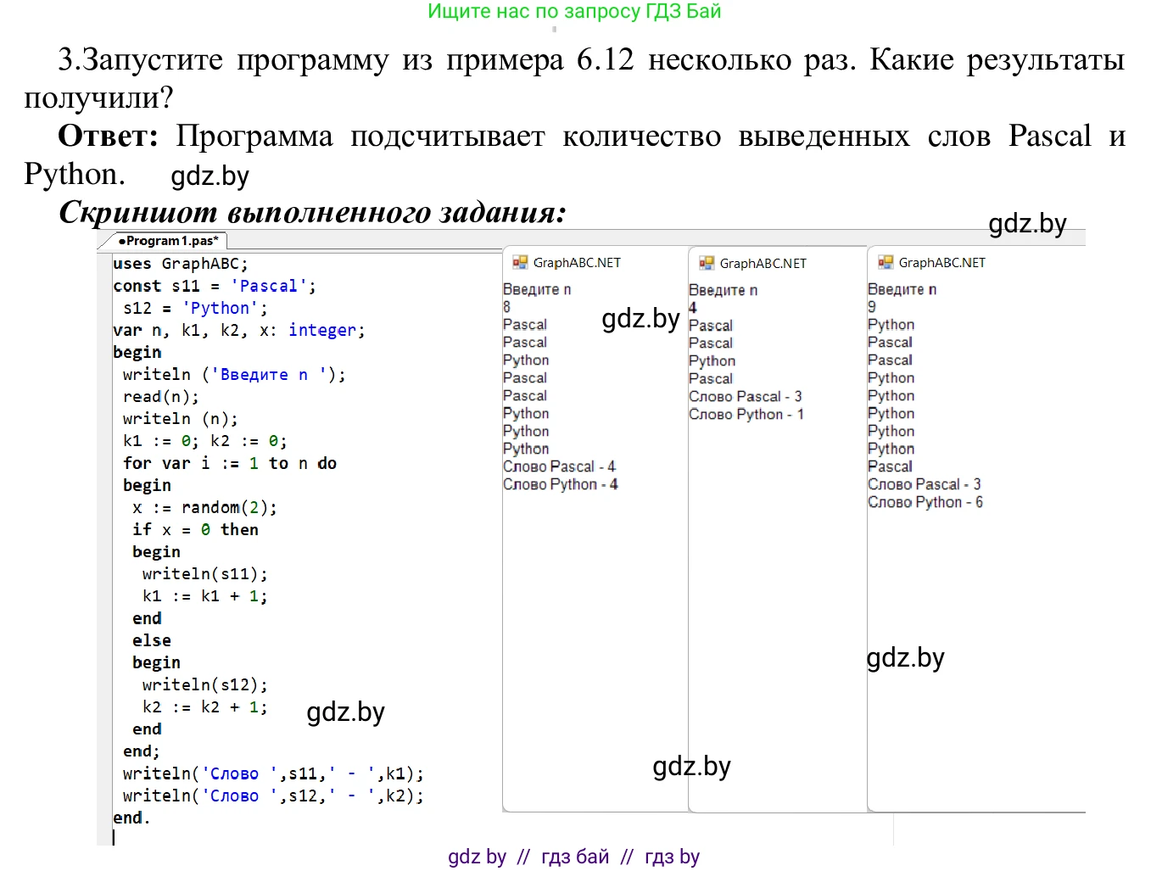Switch to the Program1.pas tab

pyautogui.click(x=169, y=241)
